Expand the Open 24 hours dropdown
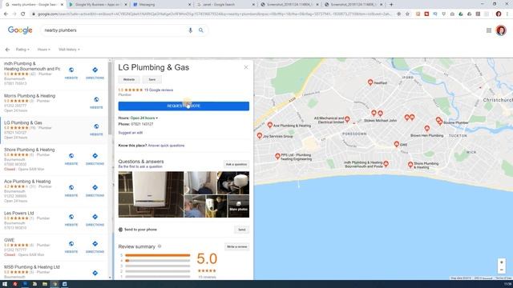The height and width of the screenshot is (288, 513). click(144, 118)
